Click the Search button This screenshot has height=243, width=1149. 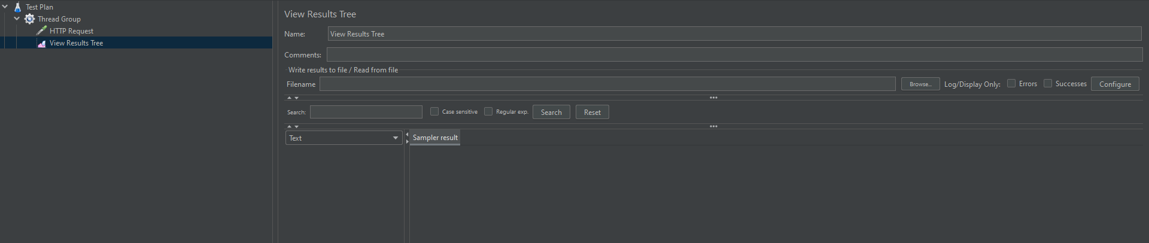tap(551, 112)
